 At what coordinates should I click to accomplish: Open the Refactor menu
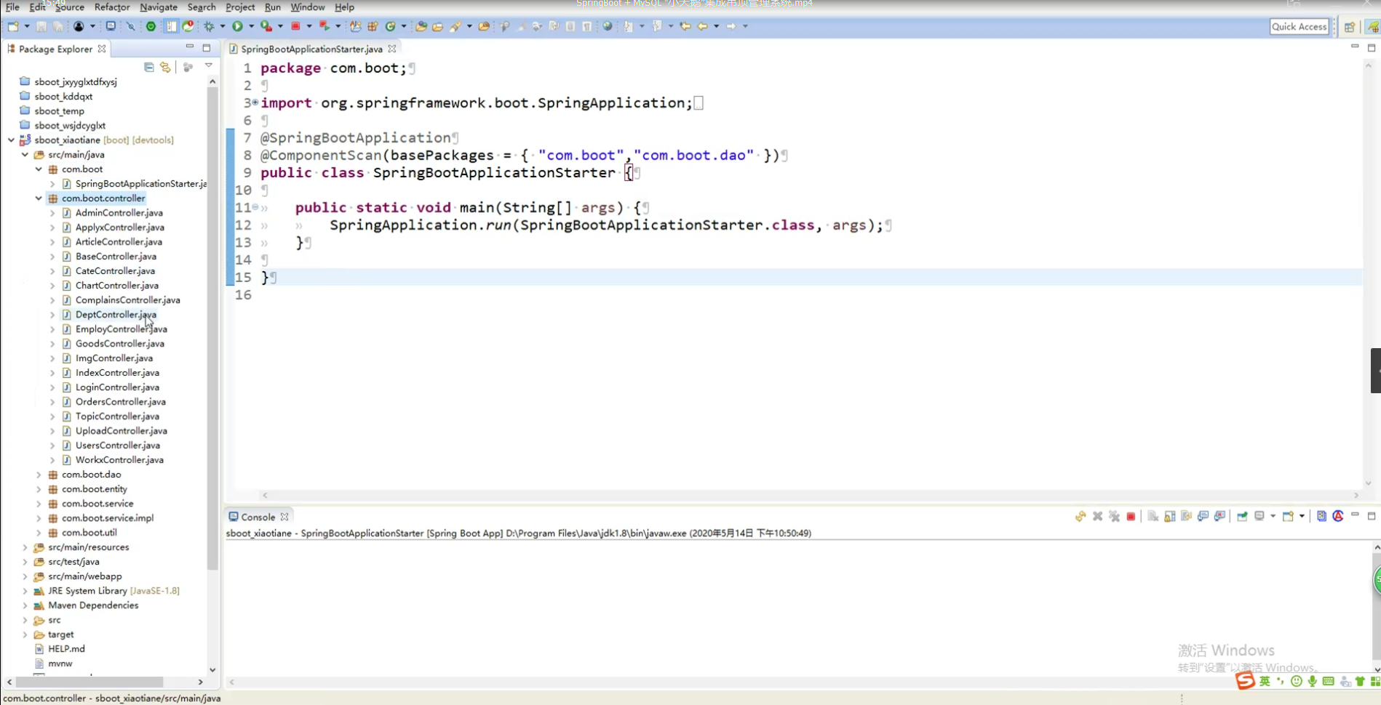point(112,7)
